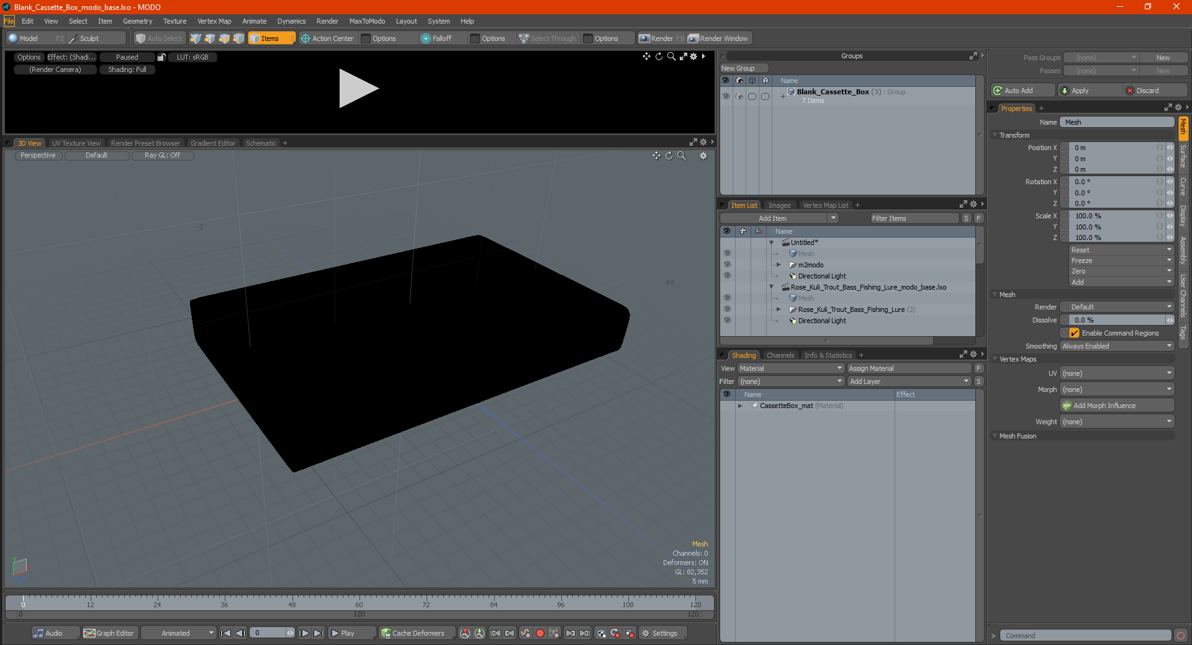The width and height of the screenshot is (1192, 645).
Task: Toggle visibility of Blank_Cassette_Box group
Action: coord(726,96)
